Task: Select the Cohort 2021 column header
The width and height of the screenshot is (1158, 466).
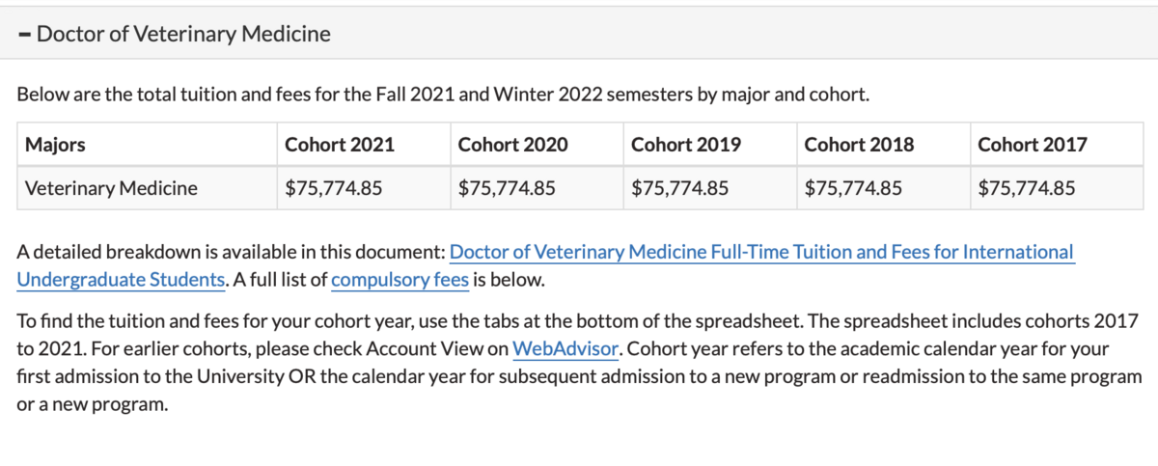Action: (340, 145)
